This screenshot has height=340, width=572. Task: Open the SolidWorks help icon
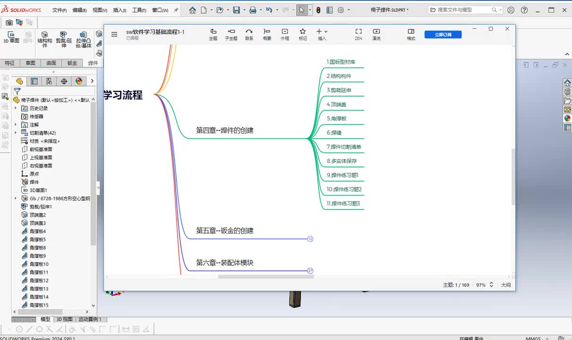[524, 10]
